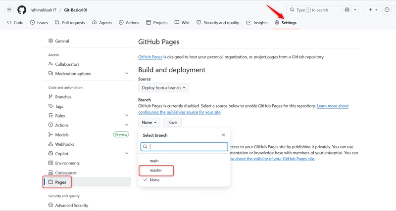Image resolution: width=396 pixels, height=211 pixels.
Task: Open Models settings
Action: tap(62, 134)
